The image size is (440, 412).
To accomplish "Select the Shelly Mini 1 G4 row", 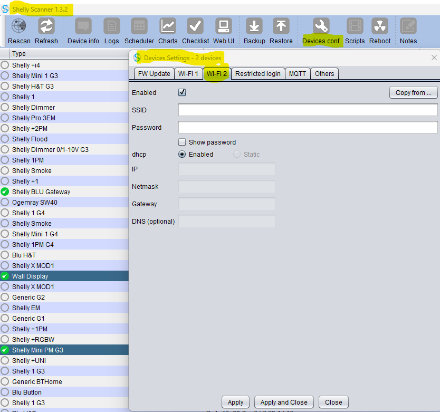I will click(64, 234).
